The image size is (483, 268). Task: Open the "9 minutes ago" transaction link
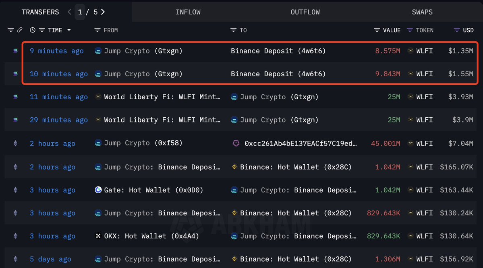(57, 51)
